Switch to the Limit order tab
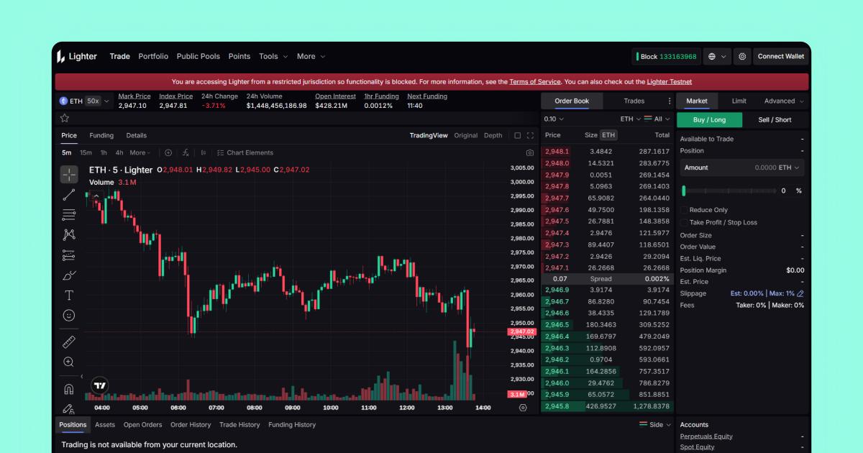 [x=739, y=101]
